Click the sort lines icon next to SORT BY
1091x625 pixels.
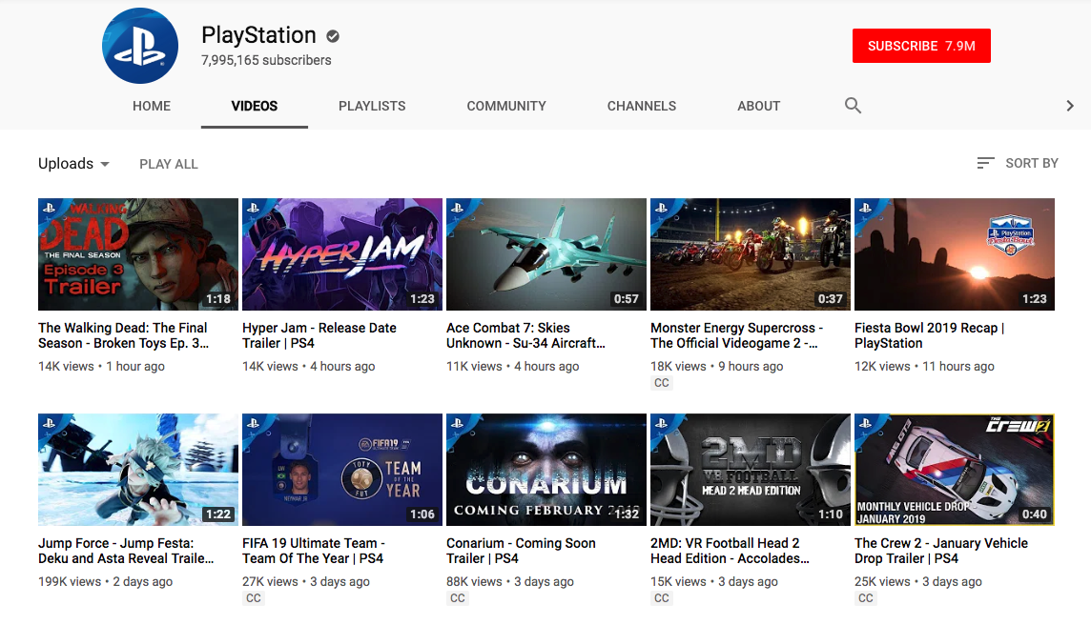coord(985,163)
